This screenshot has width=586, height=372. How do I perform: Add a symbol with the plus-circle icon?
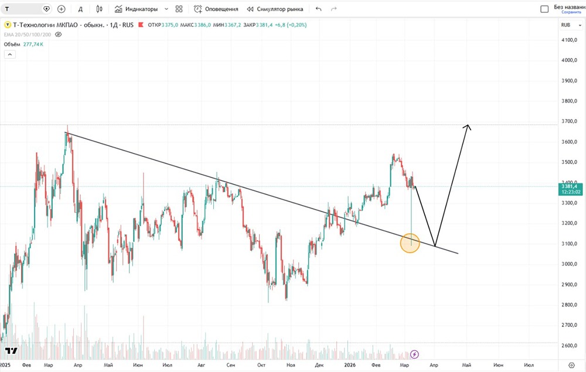tap(62, 9)
